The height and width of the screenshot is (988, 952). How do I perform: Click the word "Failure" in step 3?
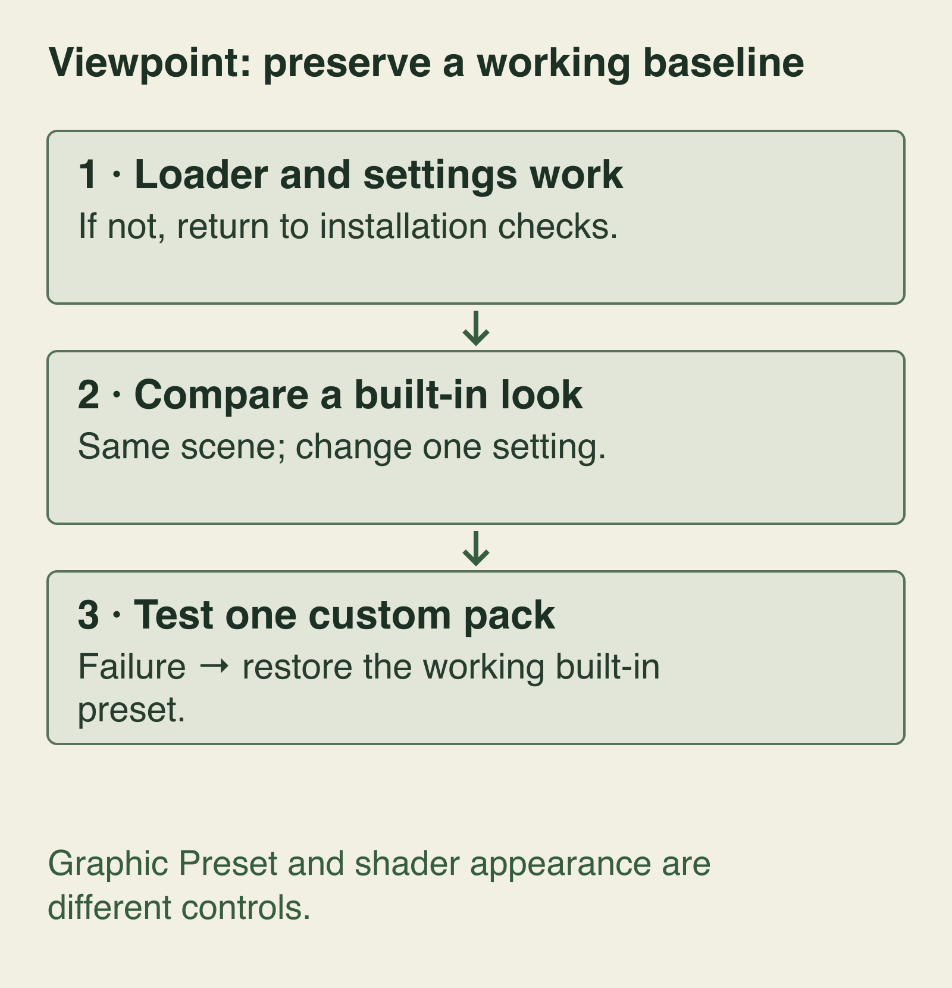(x=131, y=667)
